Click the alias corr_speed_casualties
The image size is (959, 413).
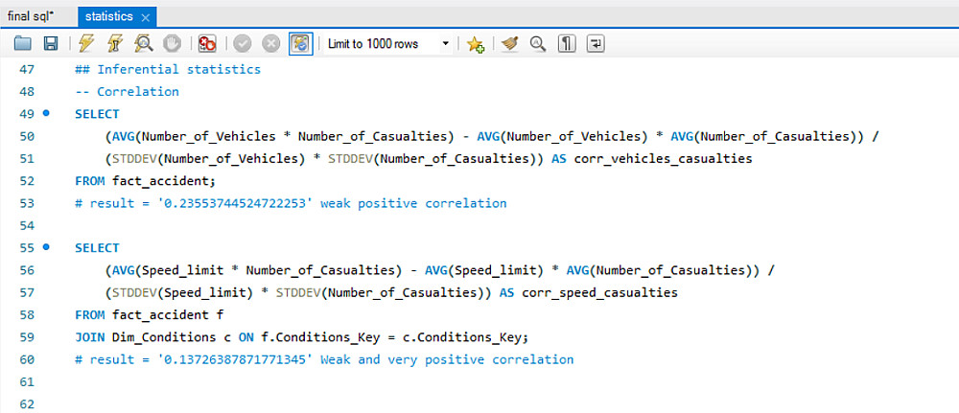click(x=600, y=292)
